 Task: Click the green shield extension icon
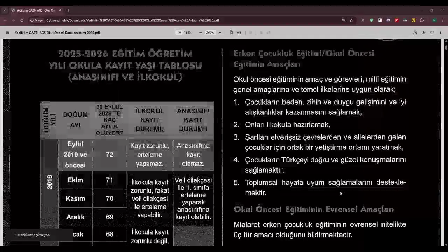371,20
